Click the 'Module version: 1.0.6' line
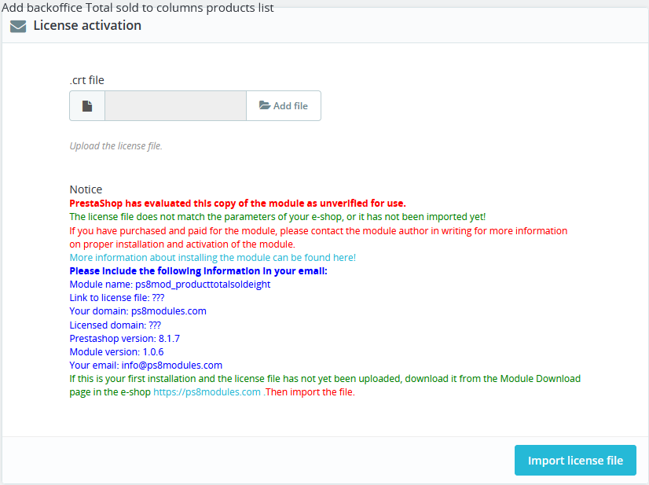This screenshot has height=485, width=649. [117, 352]
